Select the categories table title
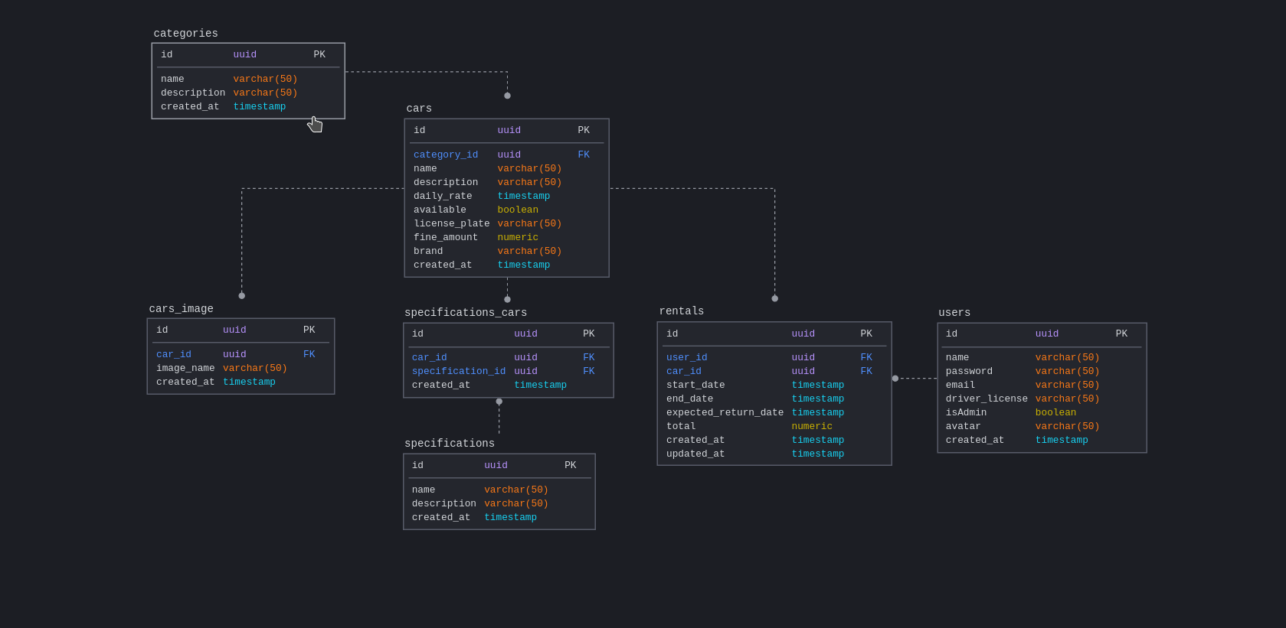 [x=185, y=34]
